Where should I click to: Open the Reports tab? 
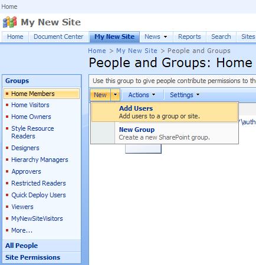(x=189, y=37)
